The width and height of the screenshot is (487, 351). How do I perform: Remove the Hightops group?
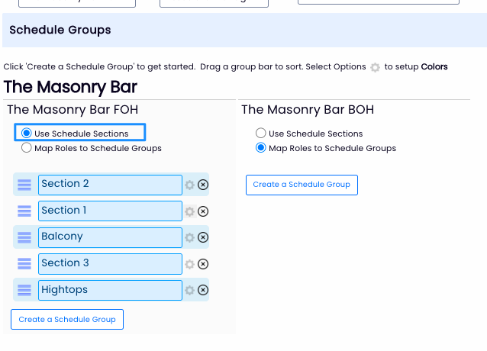(x=203, y=291)
